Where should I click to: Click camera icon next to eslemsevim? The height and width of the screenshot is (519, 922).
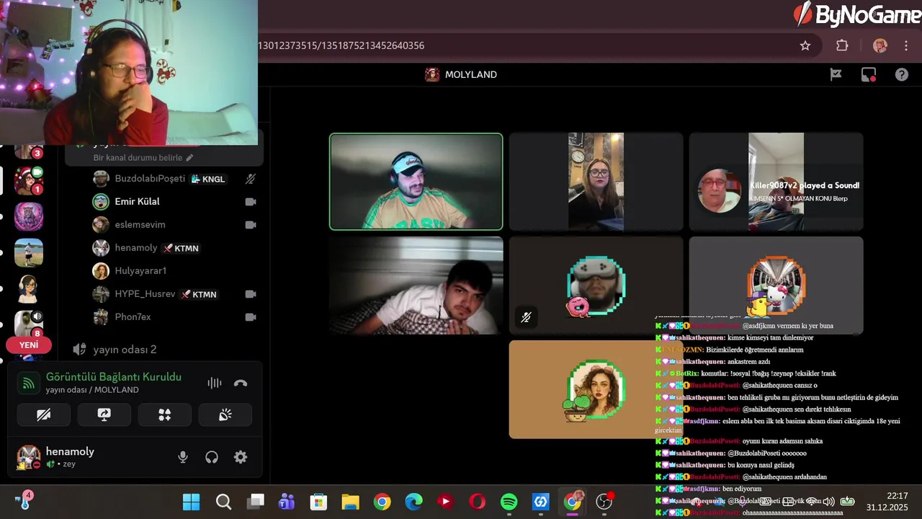251,225
